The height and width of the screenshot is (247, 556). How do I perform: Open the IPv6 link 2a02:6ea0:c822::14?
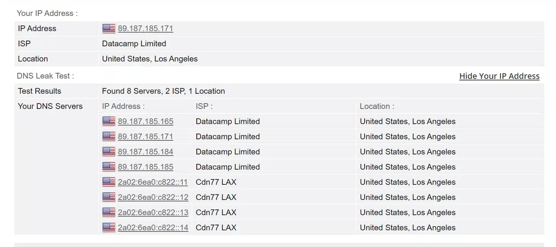tap(153, 228)
